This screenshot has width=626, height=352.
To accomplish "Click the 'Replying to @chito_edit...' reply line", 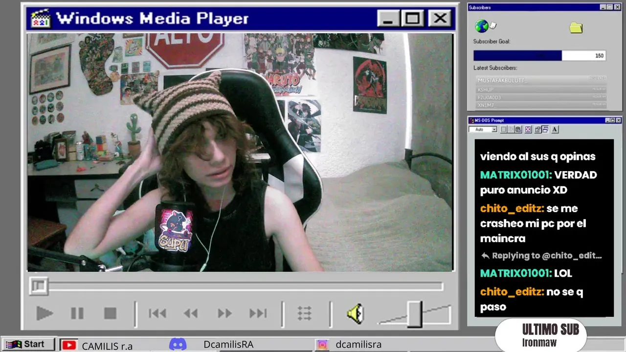I will (541, 256).
